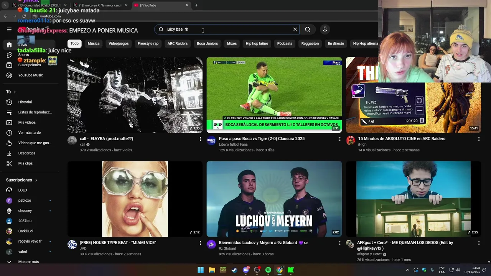The image size is (491, 276).
Task: Open options menu for ELVYRA video
Action: pos(200,139)
